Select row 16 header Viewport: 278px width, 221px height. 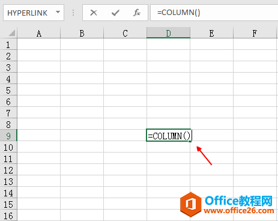pyautogui.click(x=8, y=216)
